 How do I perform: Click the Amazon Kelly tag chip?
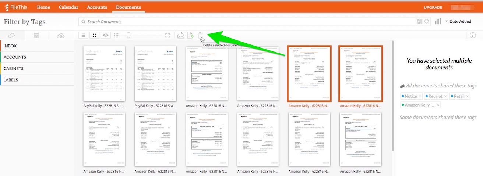click(x=420, y=105)
